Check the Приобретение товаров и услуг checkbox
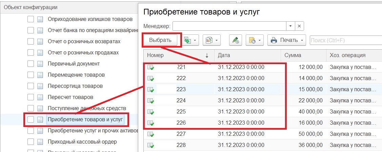This screenshot has width=382, height=152. tap(31, 119)
